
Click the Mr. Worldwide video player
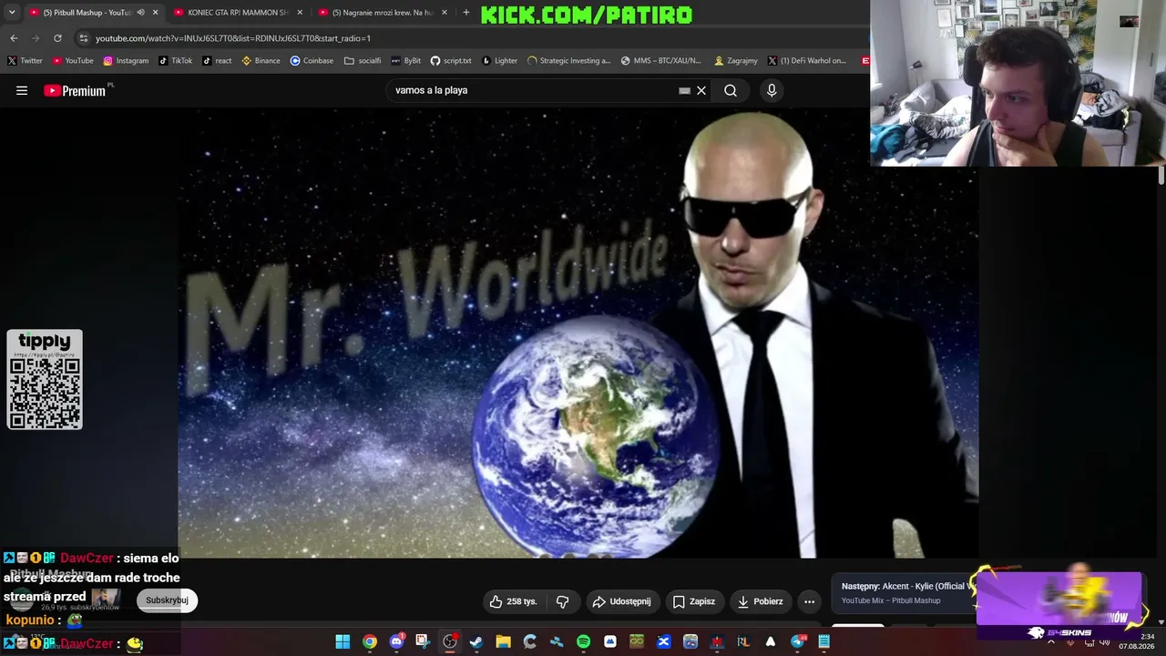[578, 333]
